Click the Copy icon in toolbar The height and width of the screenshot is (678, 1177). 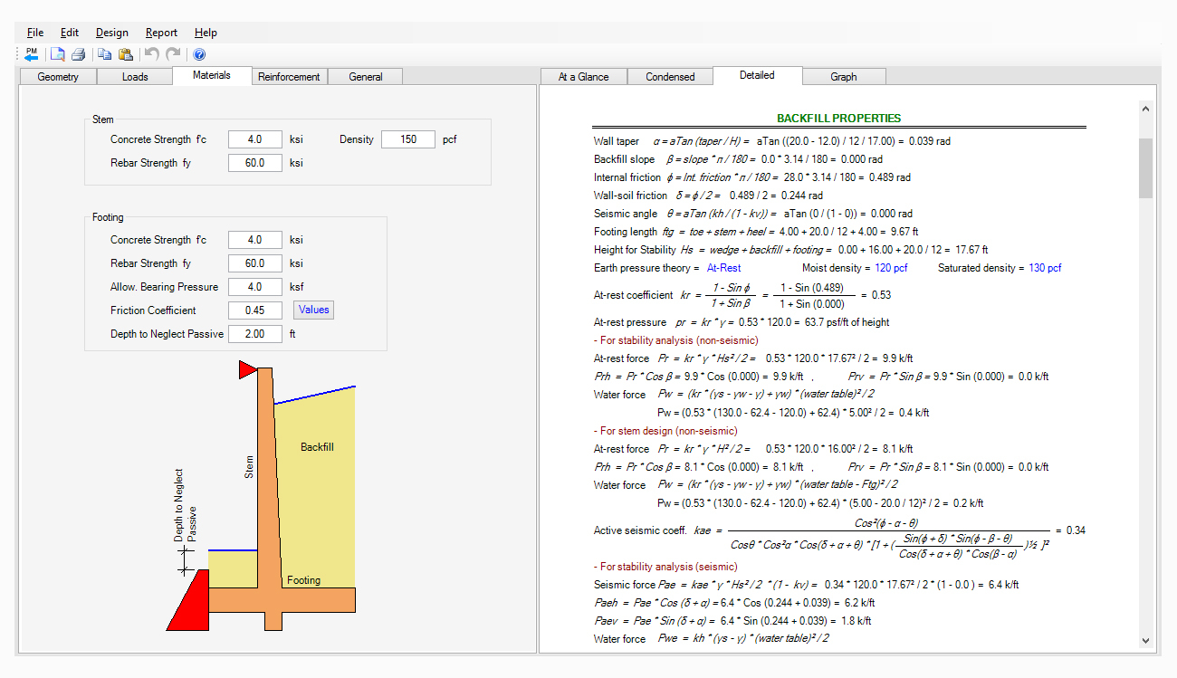pyautogui.click(x=104, y=54)
